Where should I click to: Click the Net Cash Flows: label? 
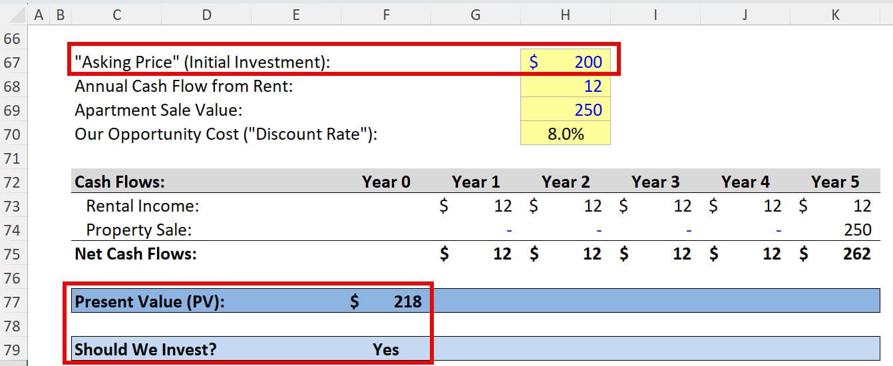tap(136, 254)
